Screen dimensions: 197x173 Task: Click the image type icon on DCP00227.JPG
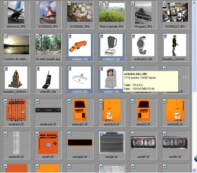tap(165, 3)
